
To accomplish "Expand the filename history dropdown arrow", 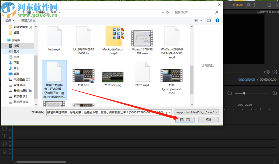I will [170, 112].
